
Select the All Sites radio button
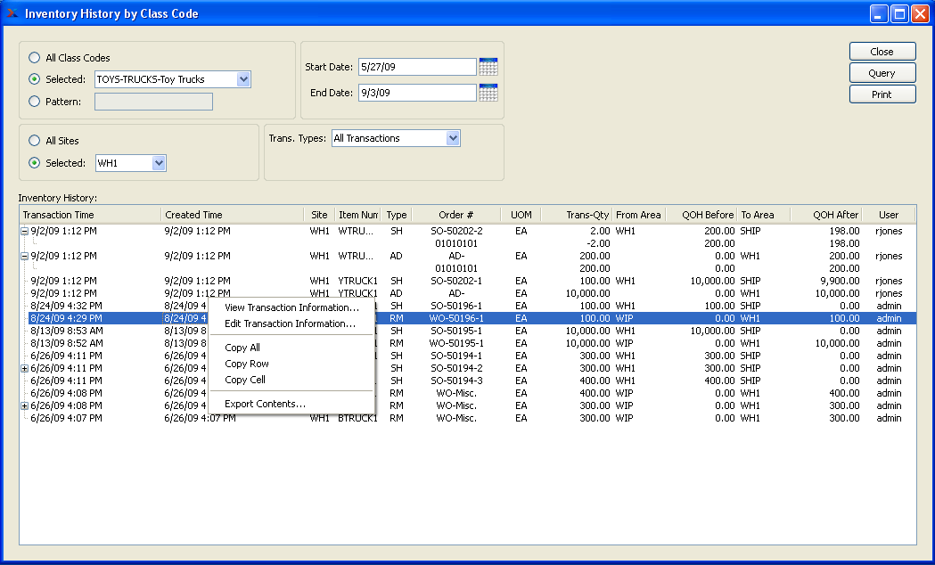pyautogui.click(x=35, y=141)
